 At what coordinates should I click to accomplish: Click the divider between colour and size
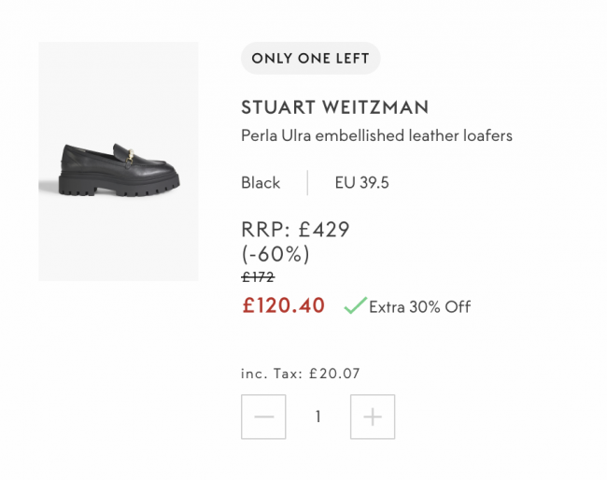tap(307, 183)
